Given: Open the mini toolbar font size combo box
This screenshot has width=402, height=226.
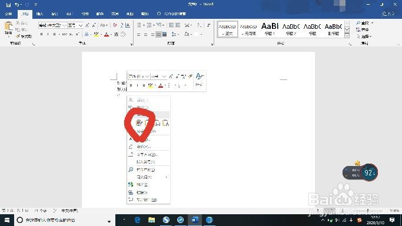Looking at the screenshot, I should click(159, 77).
